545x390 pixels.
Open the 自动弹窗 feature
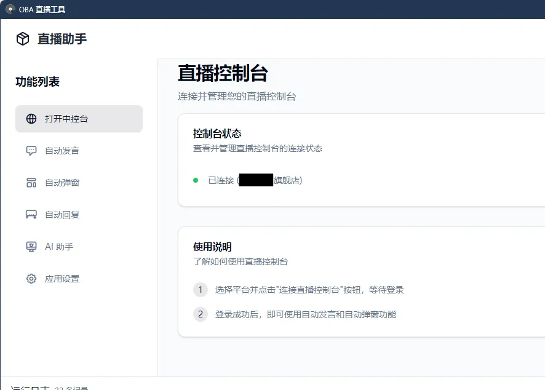click(x=60, y=182)
